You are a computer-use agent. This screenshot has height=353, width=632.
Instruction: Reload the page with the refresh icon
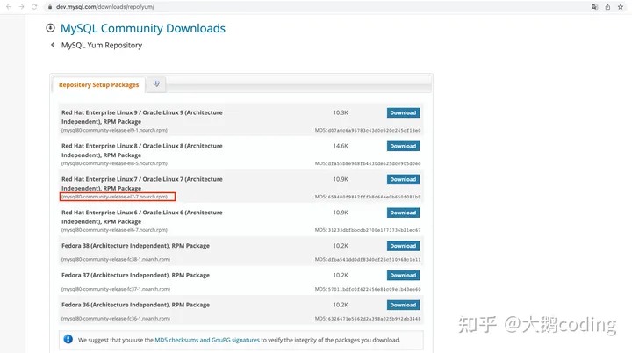34,6
